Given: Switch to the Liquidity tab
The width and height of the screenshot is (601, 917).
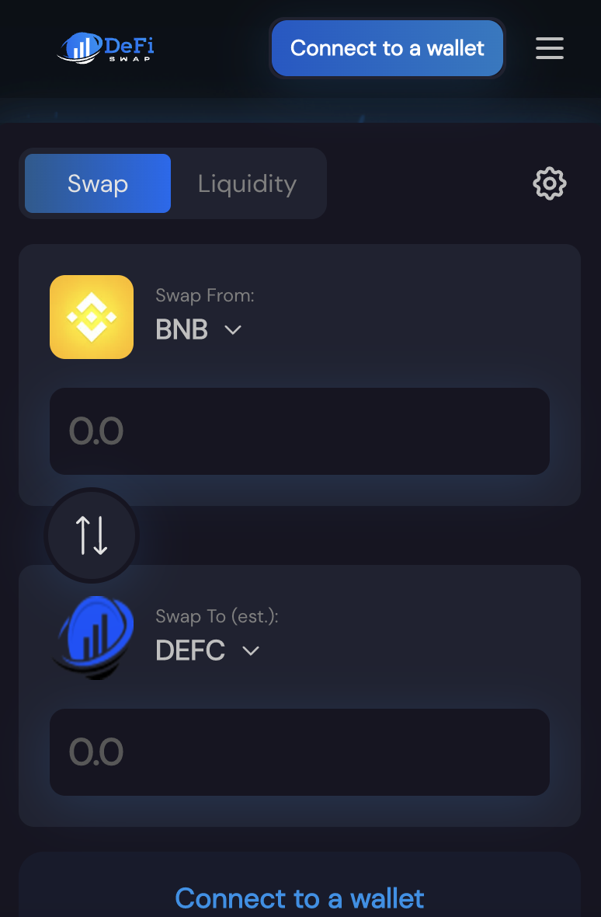Looking at the screenshot, I should coord(247,184).
